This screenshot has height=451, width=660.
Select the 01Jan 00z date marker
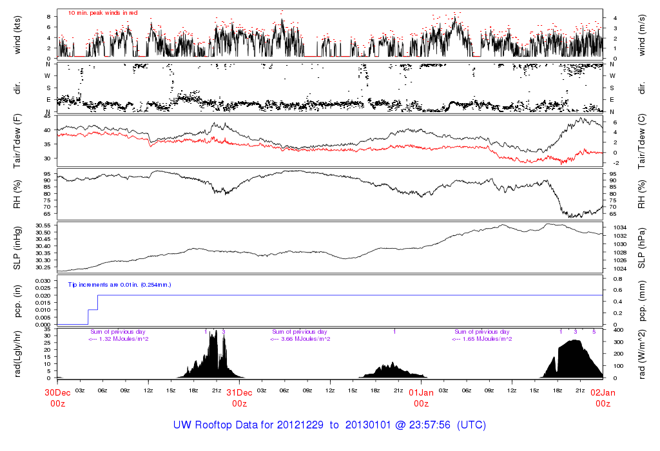point(421,398)
